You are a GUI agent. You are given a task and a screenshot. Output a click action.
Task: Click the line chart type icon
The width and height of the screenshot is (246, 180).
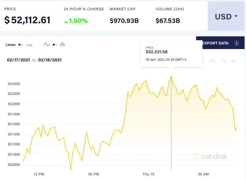tap(47, 44)
